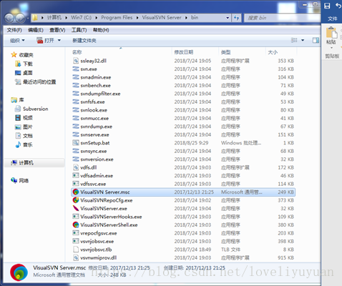Select the svndumpfilter.exe file name

(100, 94)
